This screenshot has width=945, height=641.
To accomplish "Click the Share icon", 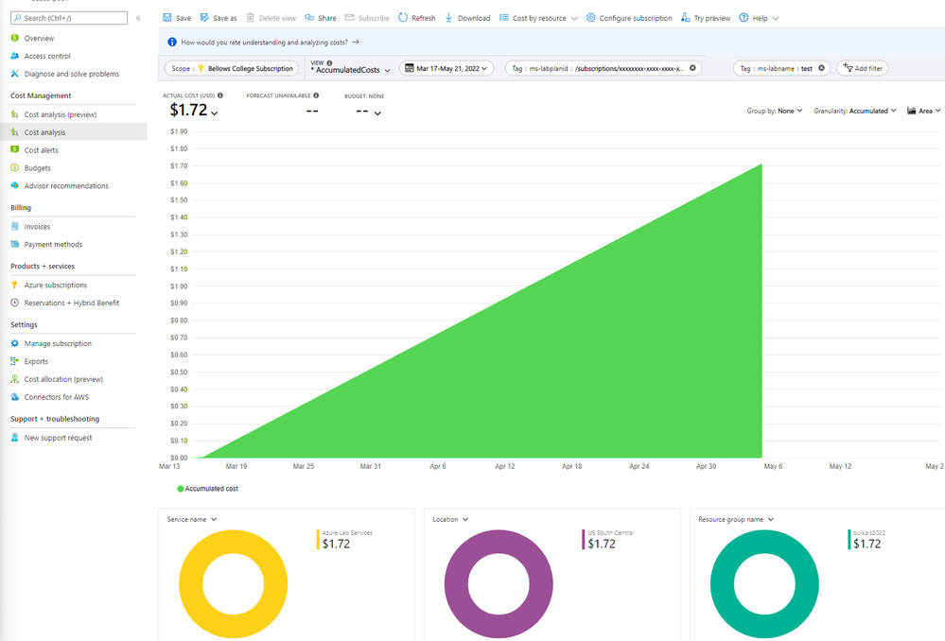I will (309, 18).
